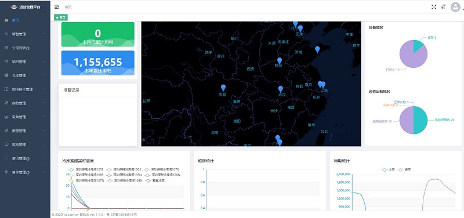This screenshot has height=218, width=464.
Task: Open the 制冷技术管理 menu item
Action: [x=25, y=89]
